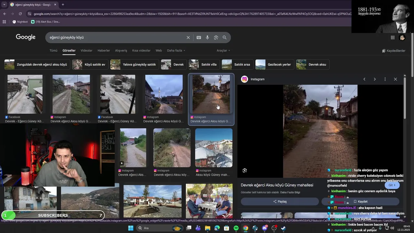This screenshot has width=414, height=233.
Task: Open Chrome tab search dropdown
Action: coord(4,5)
